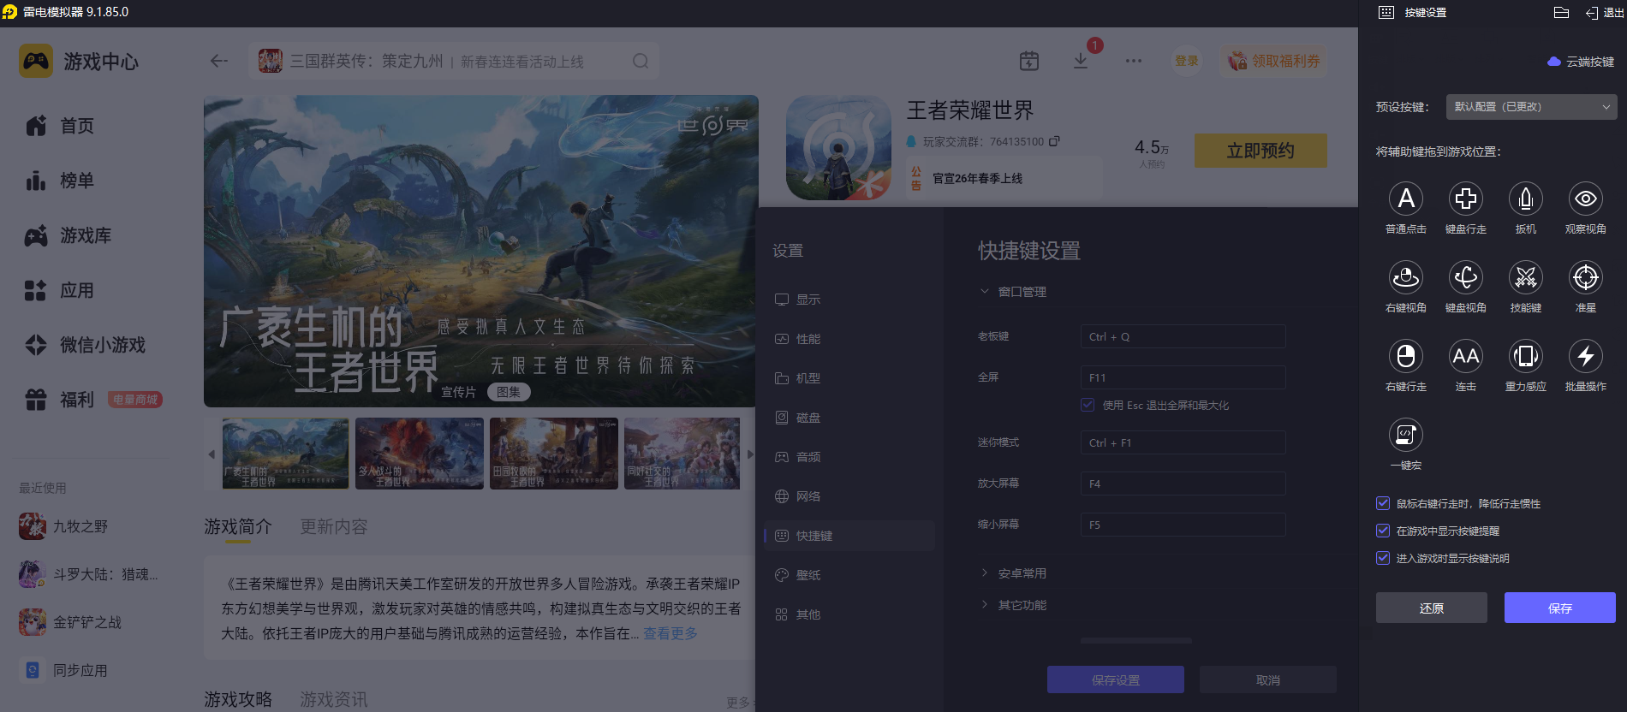Select the 批量操作 lightning icon
The image size is (1627, 712).
(x=1586, y=356)
